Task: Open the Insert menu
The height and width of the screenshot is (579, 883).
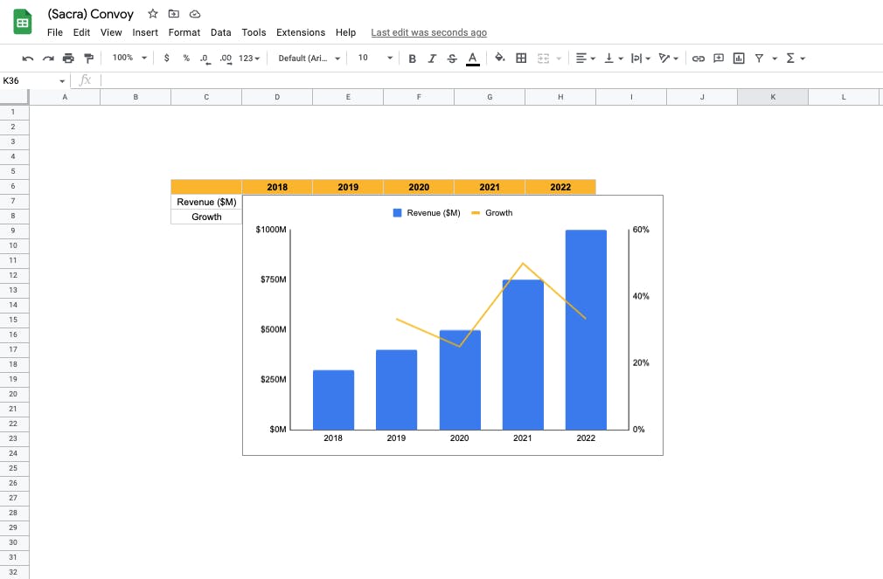Action: [x=145, y=32]
